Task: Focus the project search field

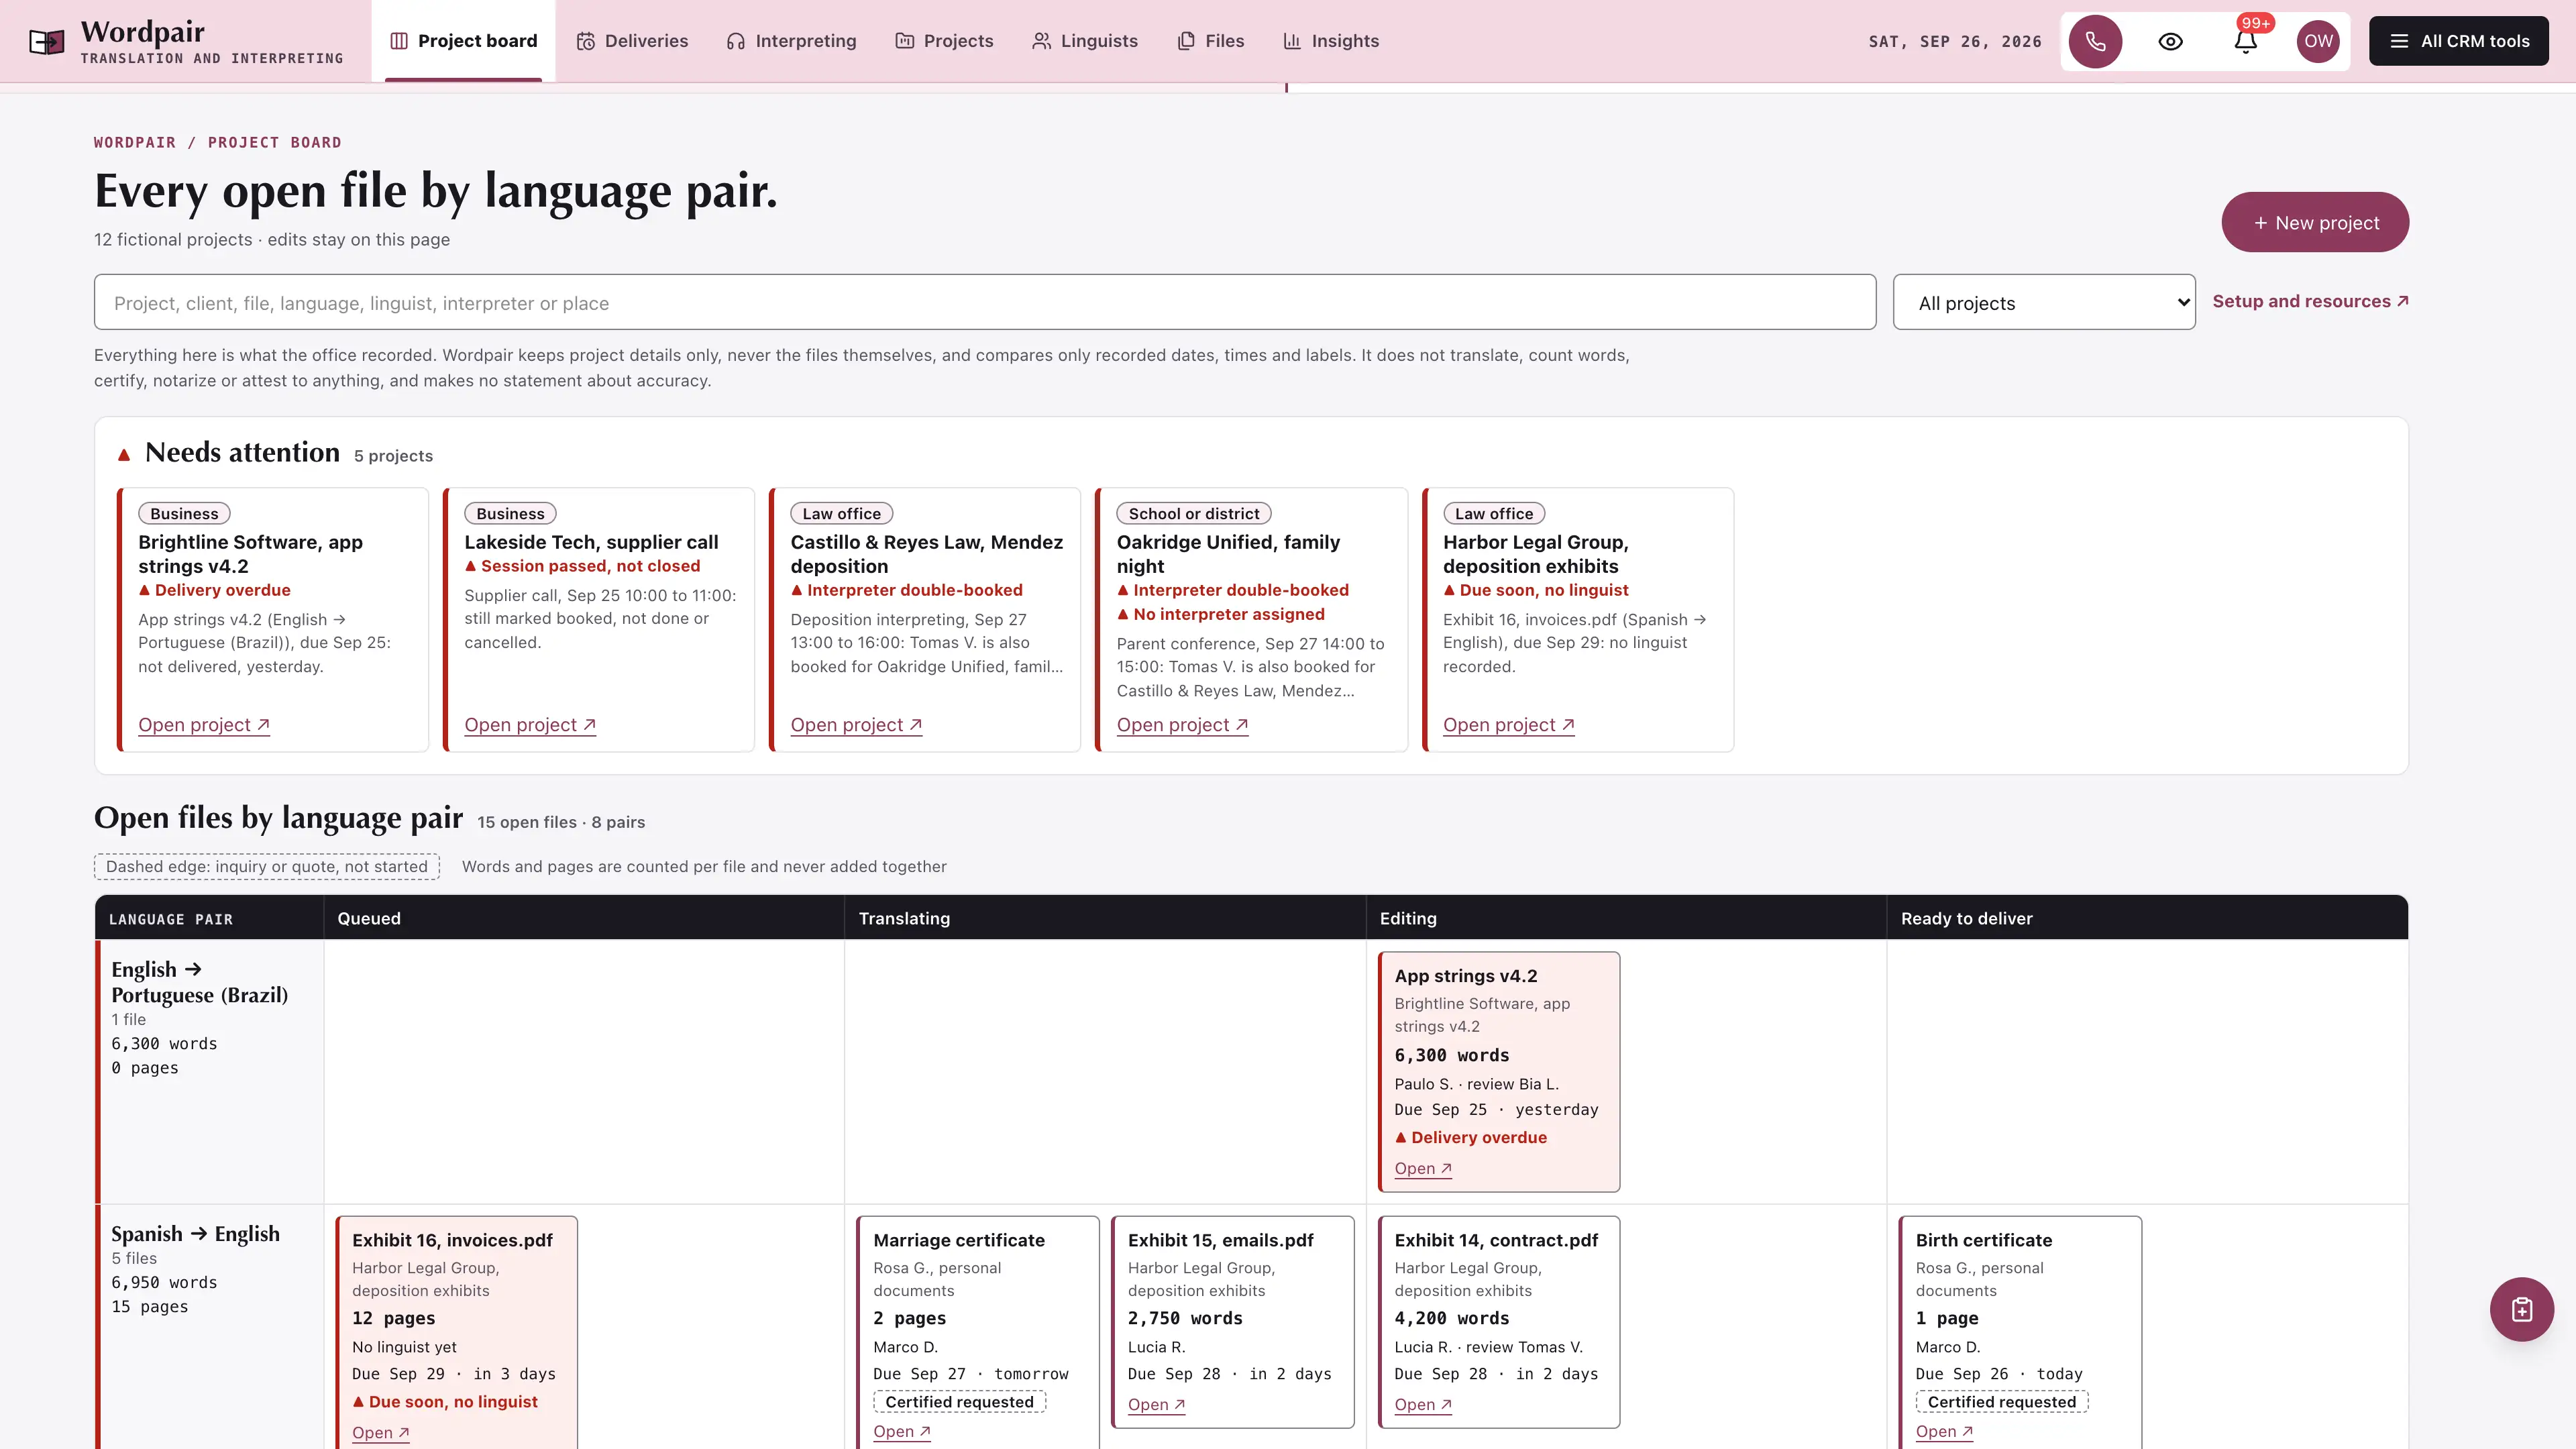Action: click(x=984, y=302)
